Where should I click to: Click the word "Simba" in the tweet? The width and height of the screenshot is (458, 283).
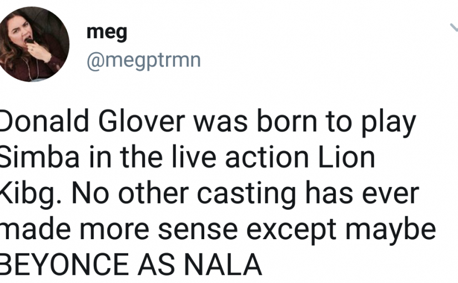point(39,157)
